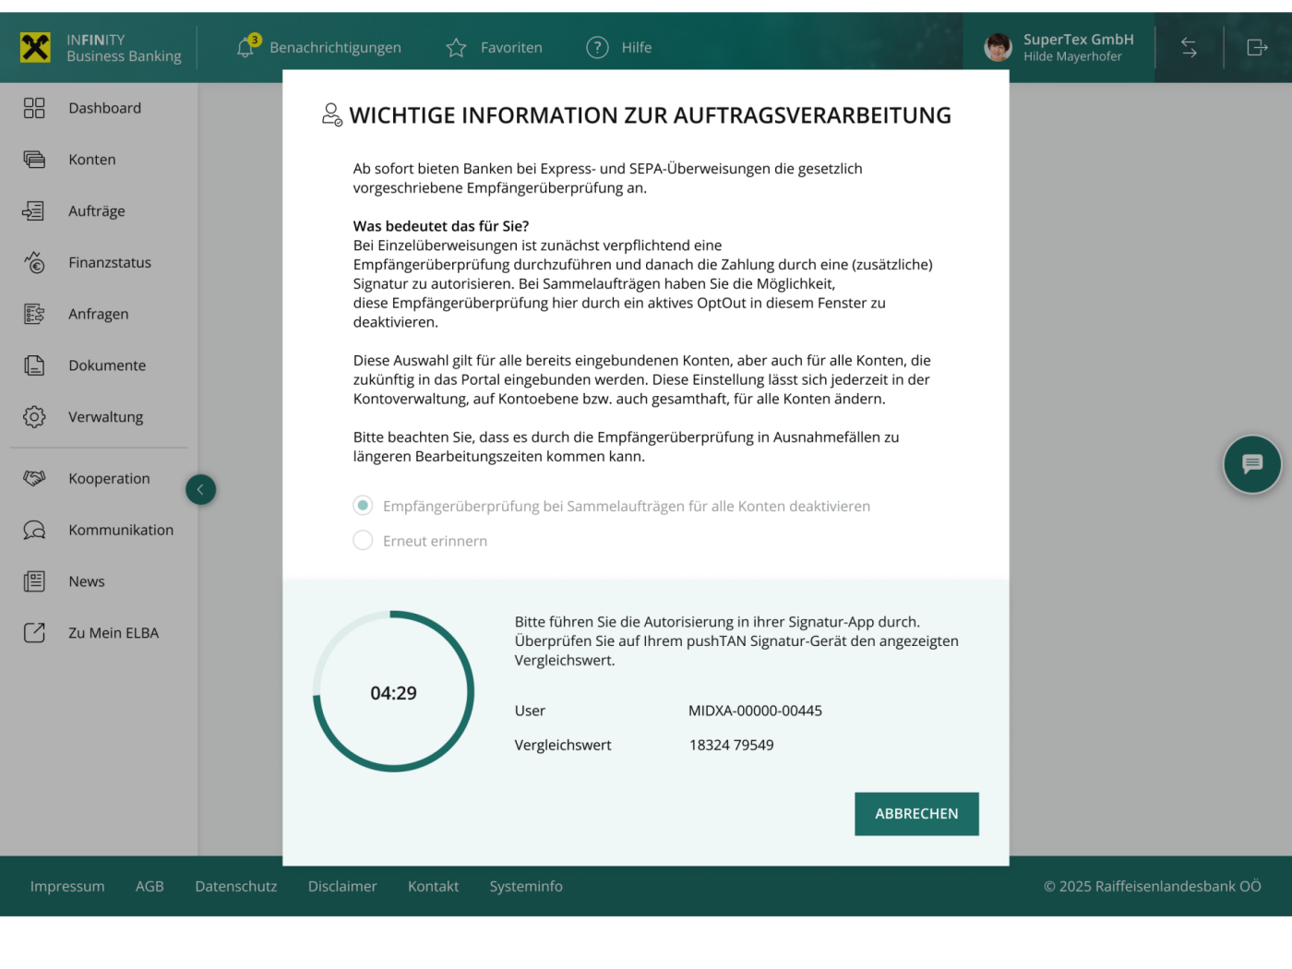Select the Erneut erinnern radio option

coord(363,541)
